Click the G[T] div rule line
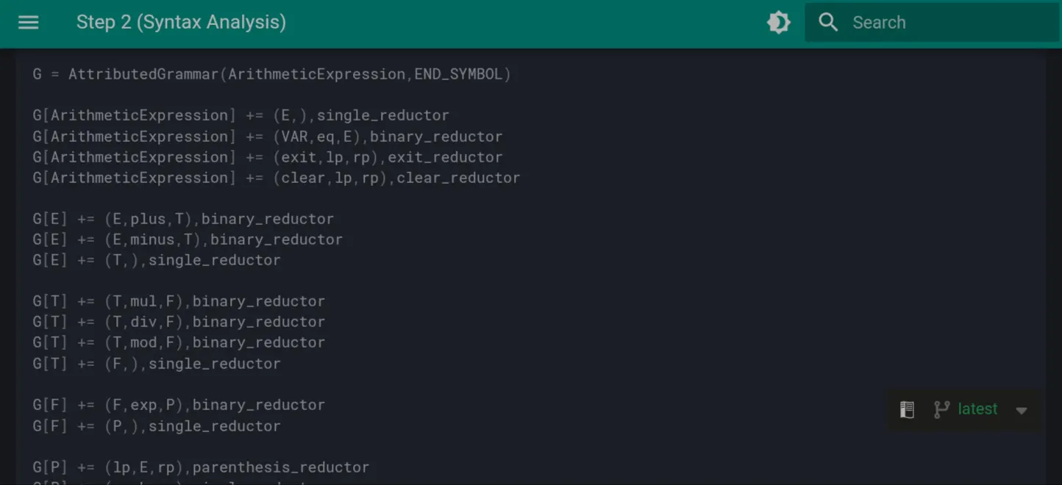This screenshot has width=1062, height=485. pos(179,322)
